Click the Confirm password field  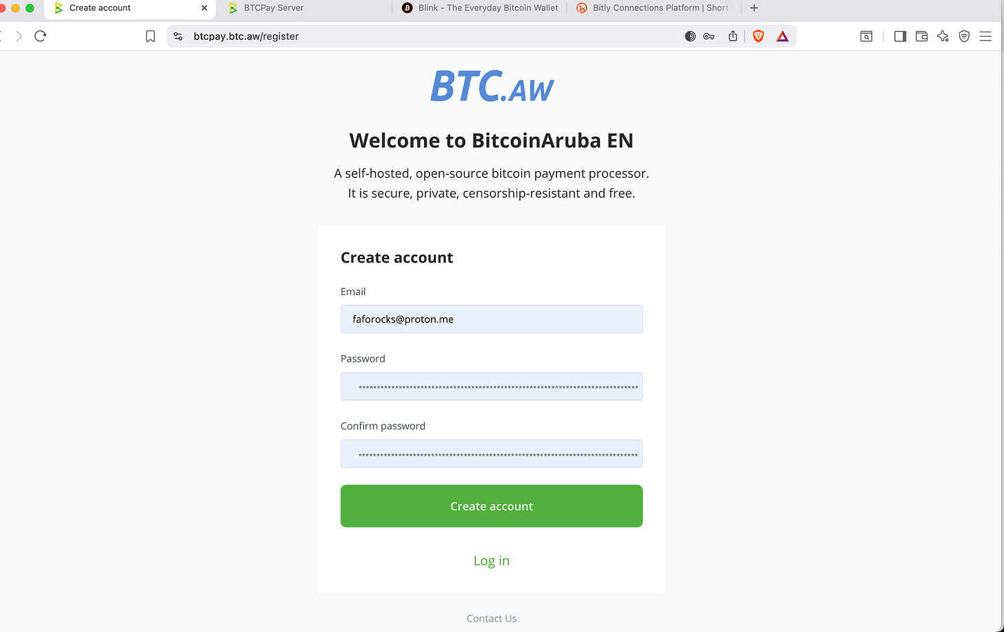click(492, 453)
